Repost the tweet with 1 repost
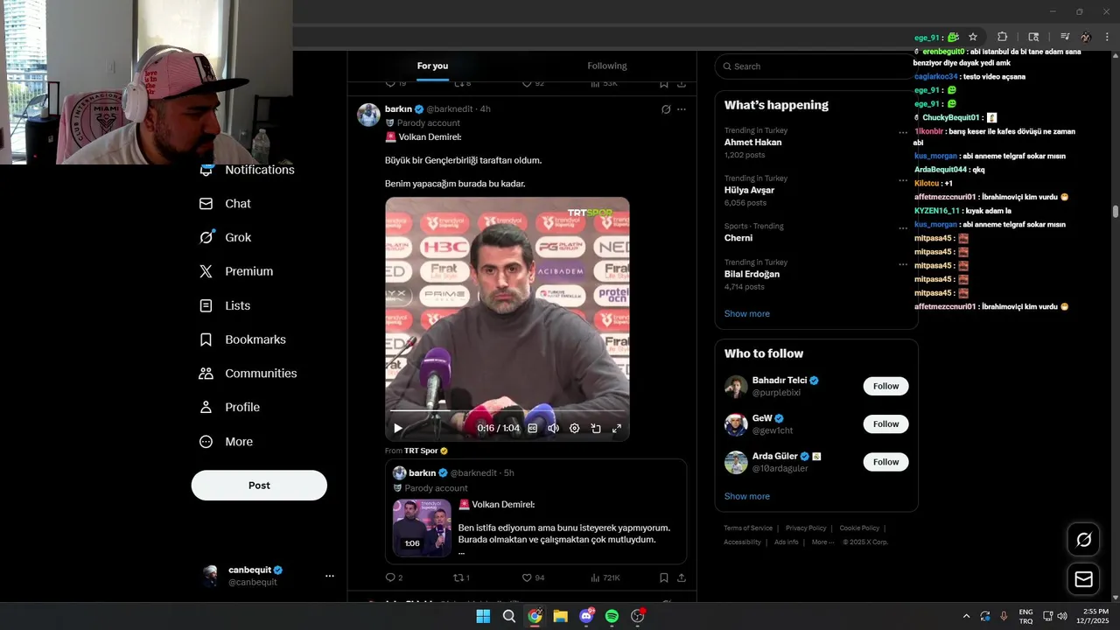 pos(461,577)
